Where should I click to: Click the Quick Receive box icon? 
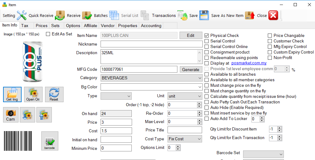[60, 15]
